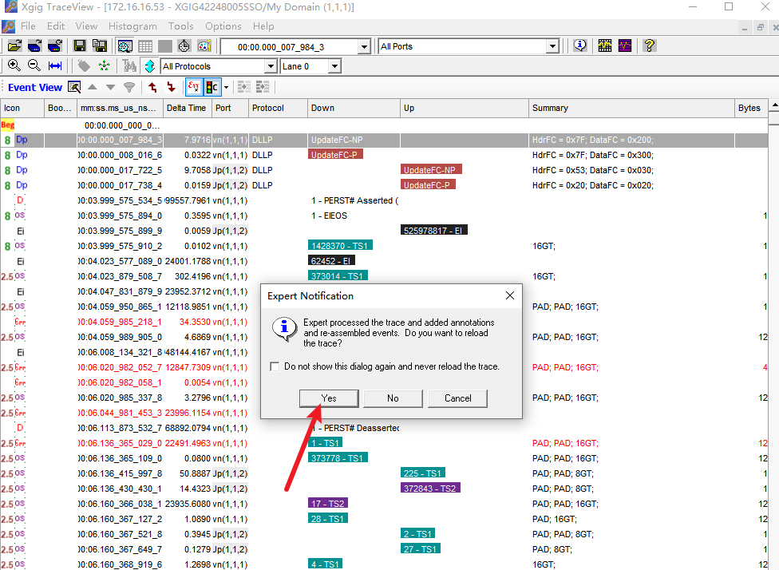This screenshot has height=570, width=779.
Task: Jump to next event with red down arrow
Action: point(172,88)
